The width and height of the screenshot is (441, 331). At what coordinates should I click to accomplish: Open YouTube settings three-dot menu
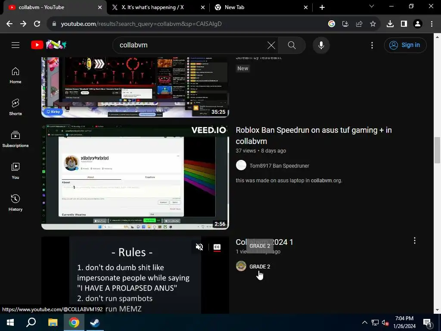372,45
